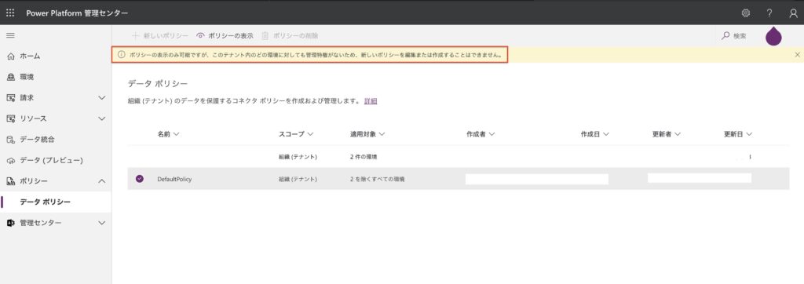Collapse the ポリシー navigation section
The image size is (804, 284).
(101, 181)
